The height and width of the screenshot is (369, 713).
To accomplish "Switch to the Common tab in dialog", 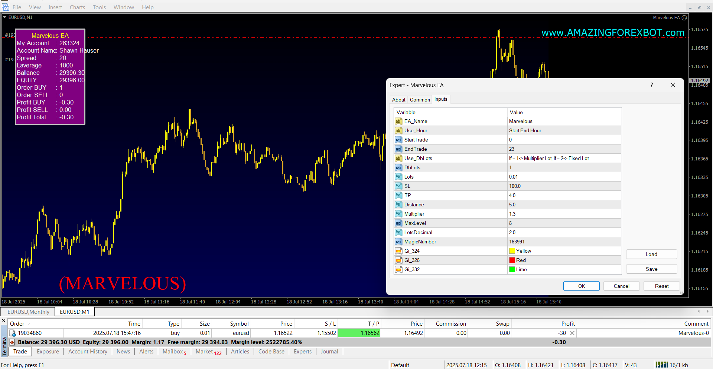I will [x=420, y=100].
